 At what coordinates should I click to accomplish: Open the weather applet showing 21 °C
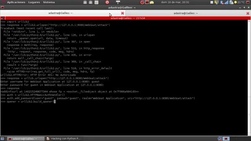click(239, 2)
